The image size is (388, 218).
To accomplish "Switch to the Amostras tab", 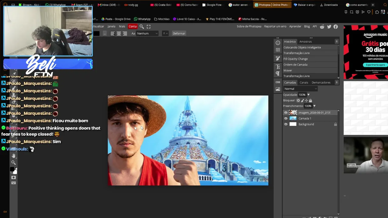I will click(x=305, y=41).
